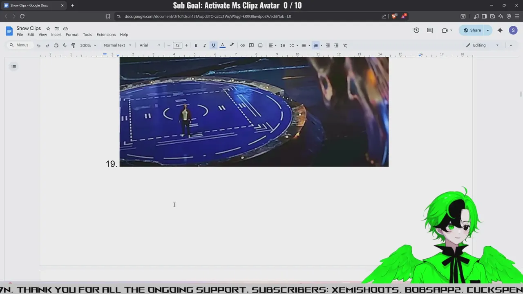Open the Arial font dropdown
This screenshot has height=294, width=523.
tap(150, 45)
